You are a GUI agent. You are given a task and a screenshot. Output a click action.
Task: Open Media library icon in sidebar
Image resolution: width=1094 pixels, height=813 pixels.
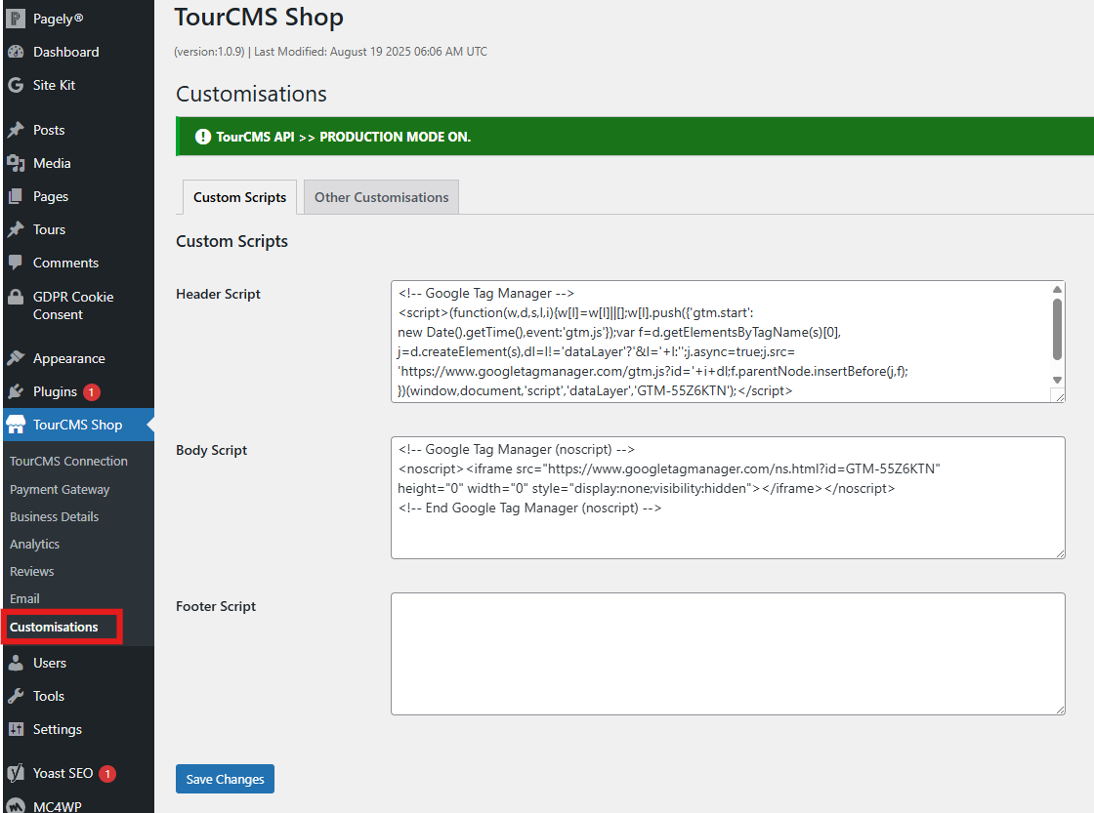point(16,163)
